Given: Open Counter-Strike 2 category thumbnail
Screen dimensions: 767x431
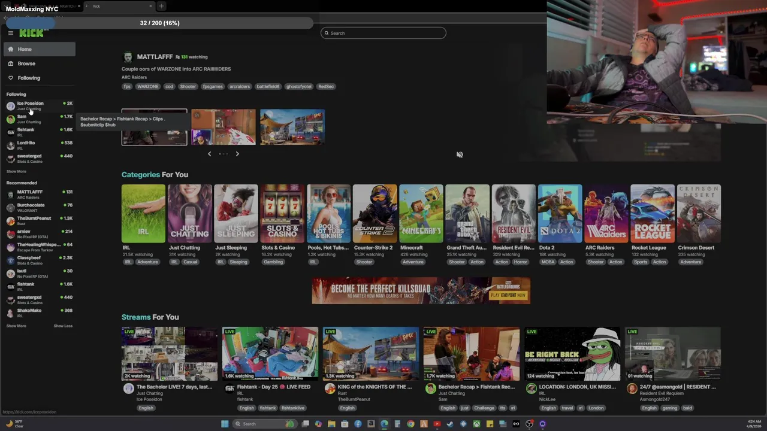Looking at the screenshot, I should pos(375,214).
